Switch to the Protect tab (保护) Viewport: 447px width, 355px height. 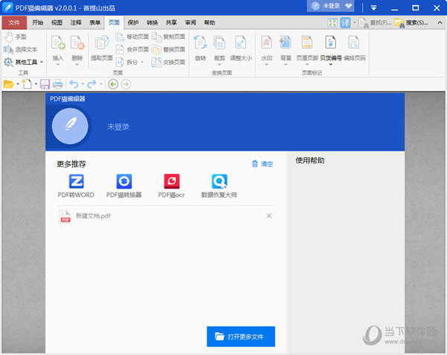pyautogui.click(x=133, y=22)
